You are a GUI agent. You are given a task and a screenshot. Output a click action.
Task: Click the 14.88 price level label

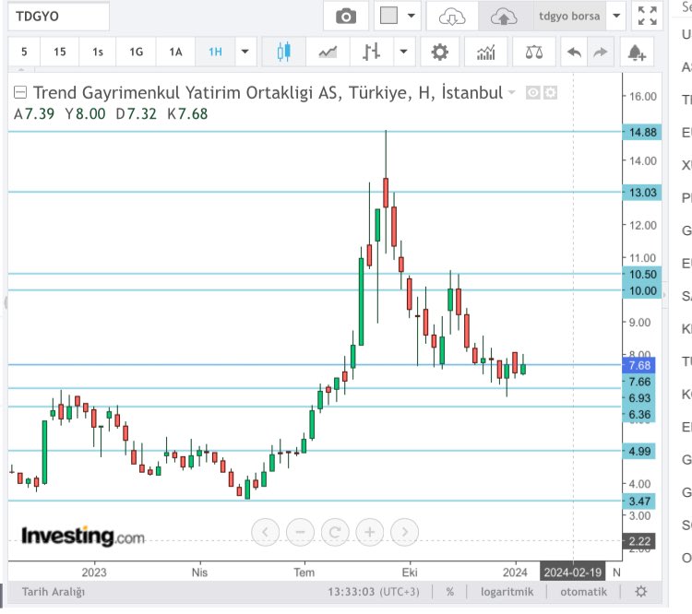click(642, 133)
